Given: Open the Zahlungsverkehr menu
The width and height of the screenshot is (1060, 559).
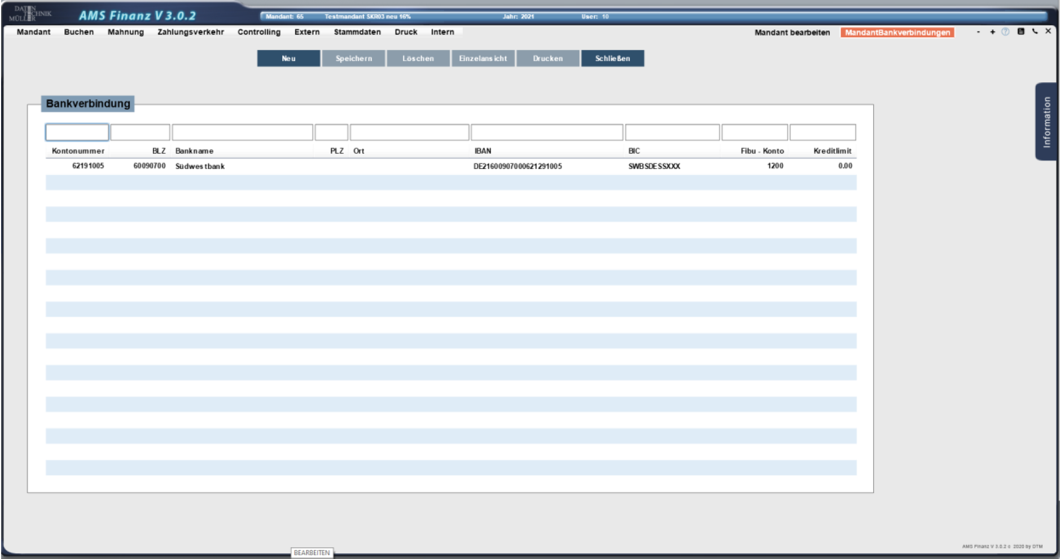Looking at the screenshot, I should tap(190, 32).
